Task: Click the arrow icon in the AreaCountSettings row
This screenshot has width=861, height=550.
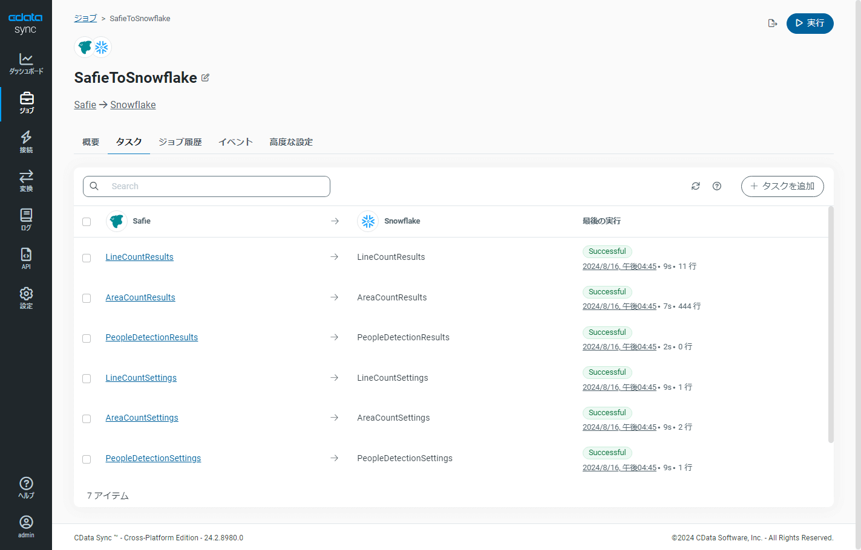Action: [x=335, y=418]
